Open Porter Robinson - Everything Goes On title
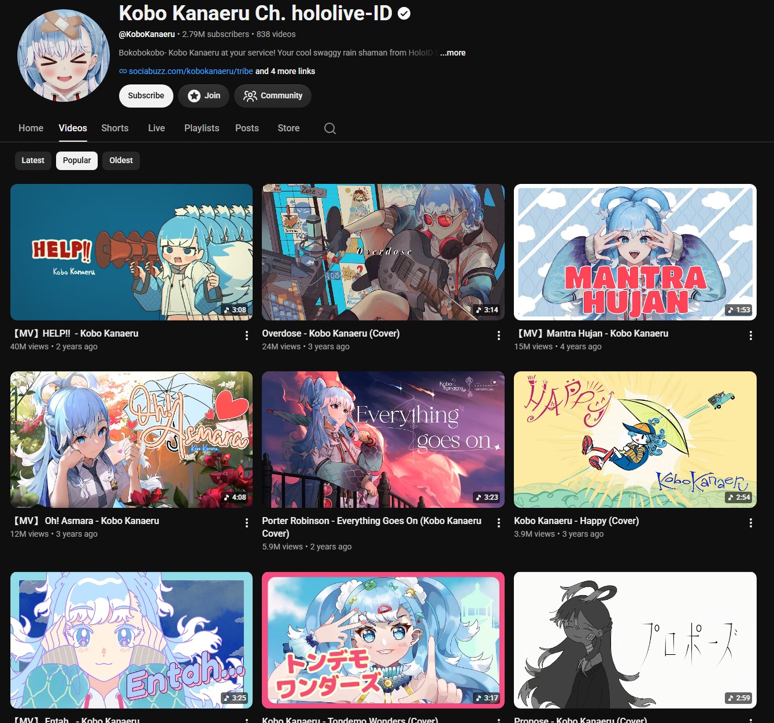 pyautogui.click(x=372, y=527)
